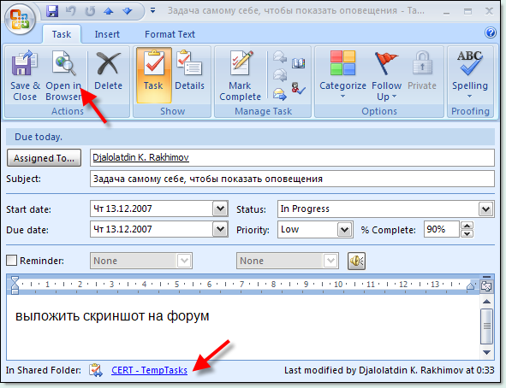This screenshot has height=388, width=506.
Task: Enable the Reminder checkbox
Action: [x=12, y=260]
